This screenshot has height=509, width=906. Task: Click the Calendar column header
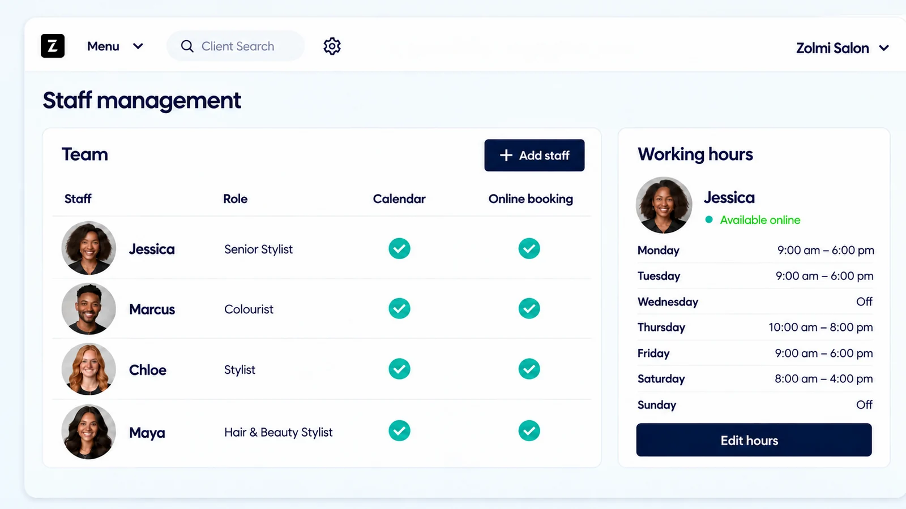399,199
